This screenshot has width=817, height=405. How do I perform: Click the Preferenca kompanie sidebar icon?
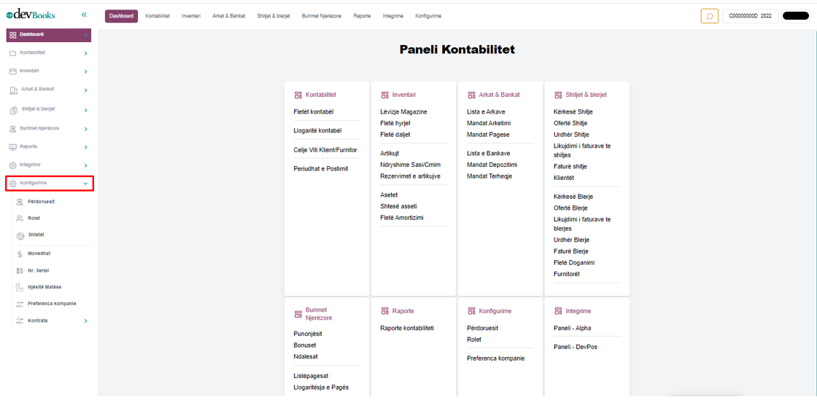tap(20, 304)
